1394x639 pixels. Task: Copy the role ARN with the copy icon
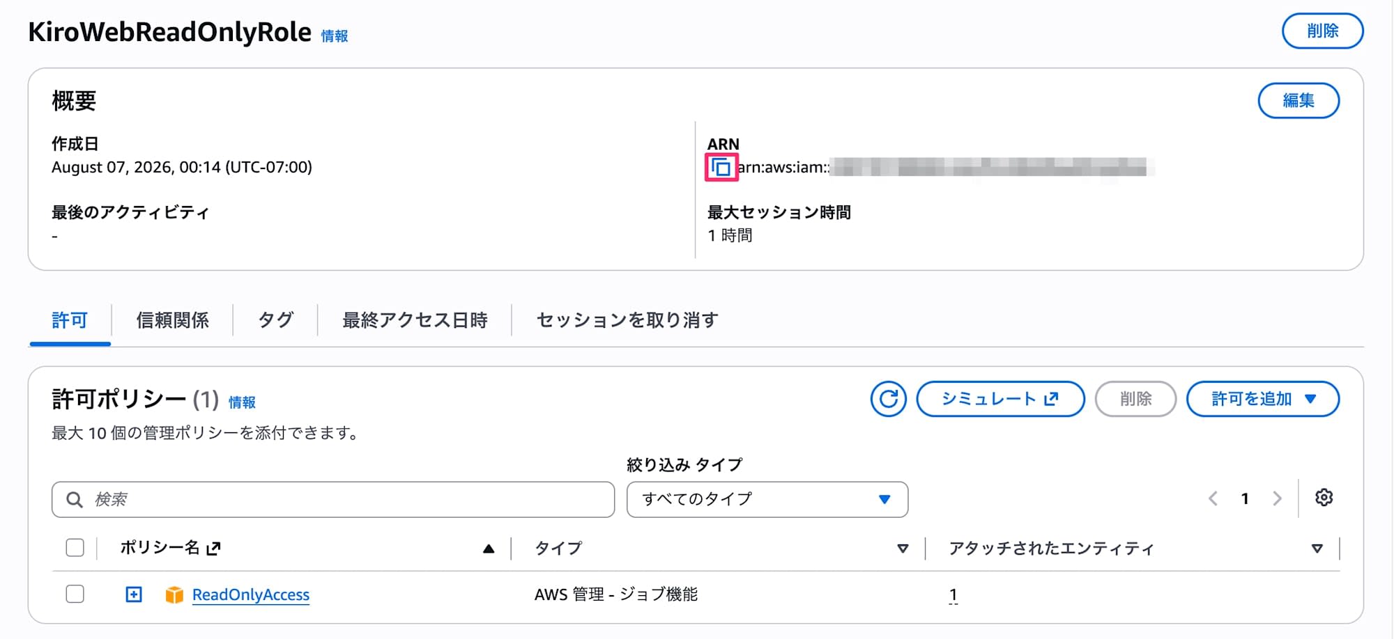pos(721,167)
